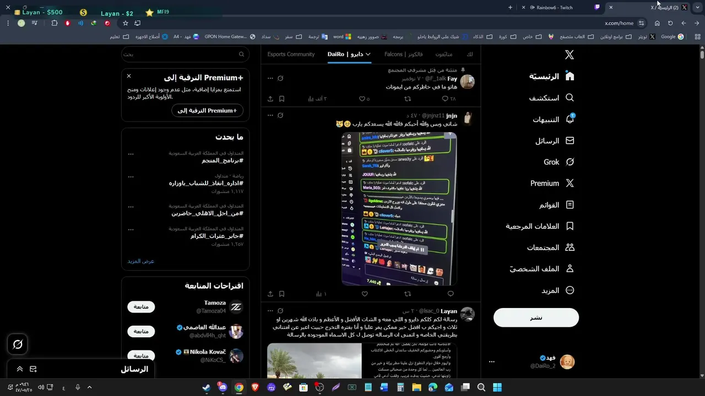
Task: Open المزيد more menu in sidebar
Action: [x=558, y=290]
